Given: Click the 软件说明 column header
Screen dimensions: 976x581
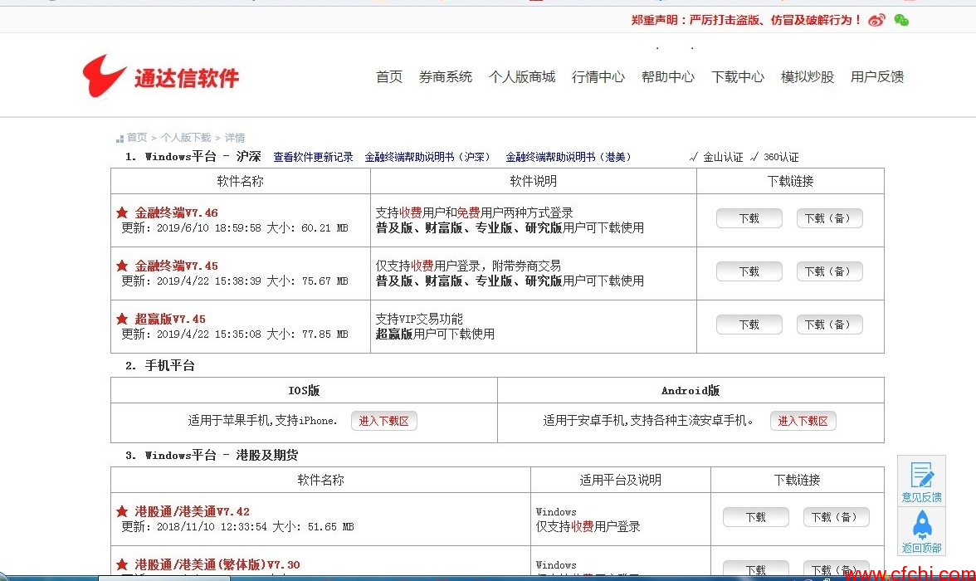Looking at the screenshot, I should click(x=534, y=181).
